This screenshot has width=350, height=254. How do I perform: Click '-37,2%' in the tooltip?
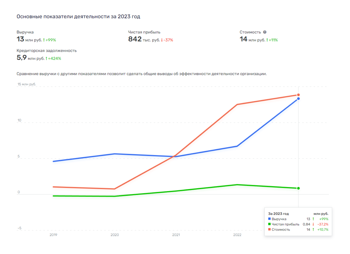click(x=323, y=224)
